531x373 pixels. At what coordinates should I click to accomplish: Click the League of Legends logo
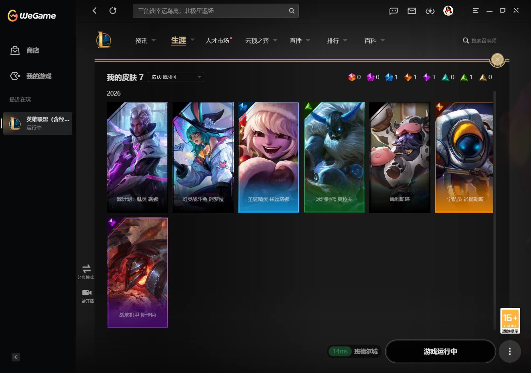(x=104, y=40)
